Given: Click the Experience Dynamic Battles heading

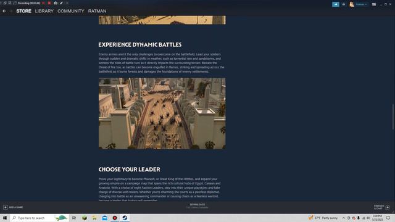Looking at the screenshot, I should [140, 44].
